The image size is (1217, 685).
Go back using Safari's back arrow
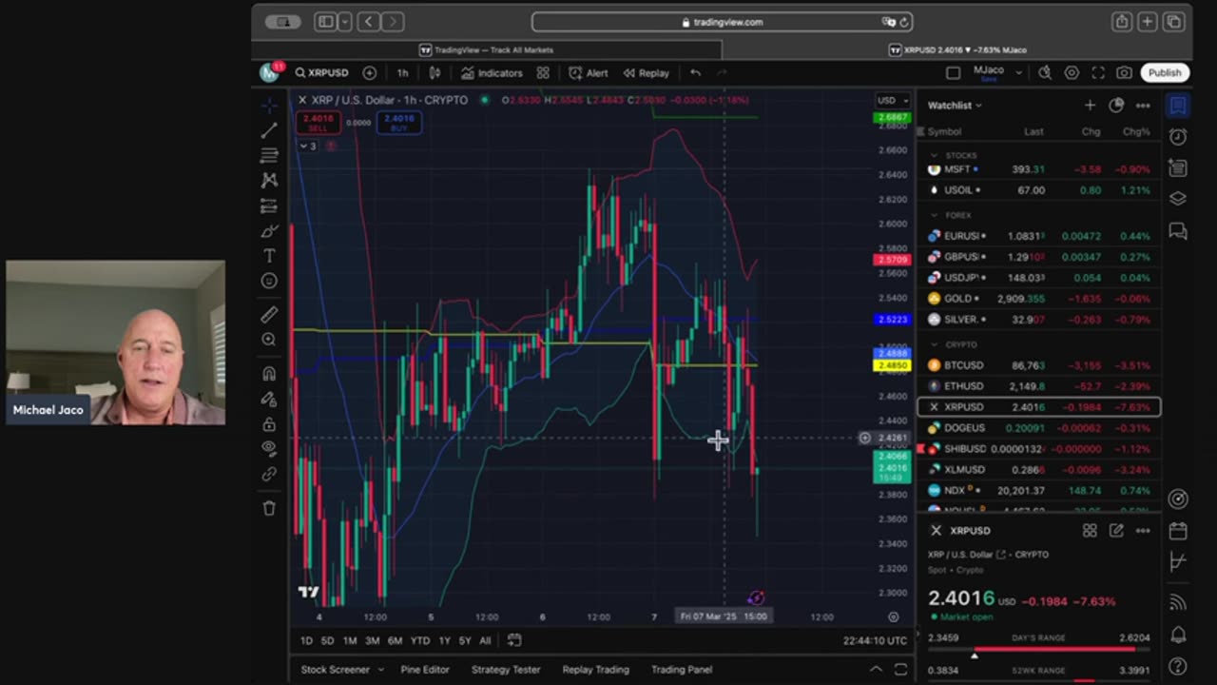click(368, 22)
